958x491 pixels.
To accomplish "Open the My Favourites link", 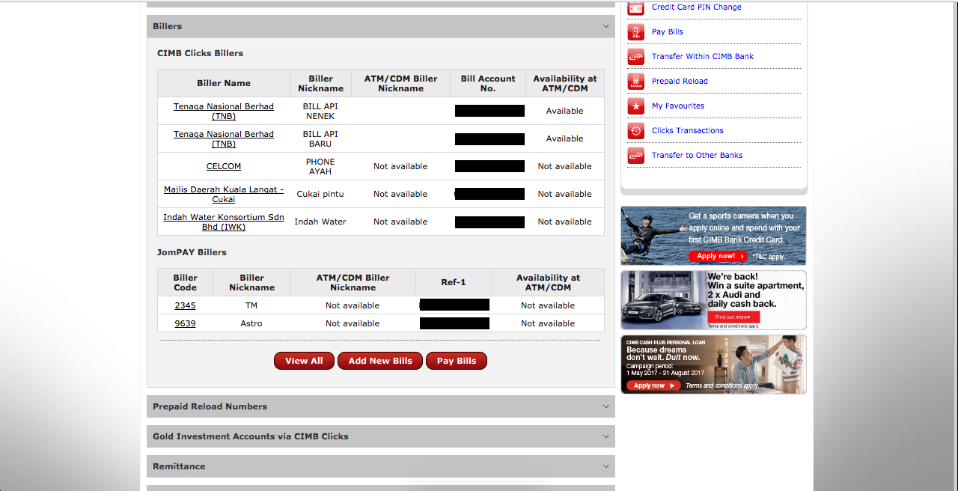I will (677, 106).
